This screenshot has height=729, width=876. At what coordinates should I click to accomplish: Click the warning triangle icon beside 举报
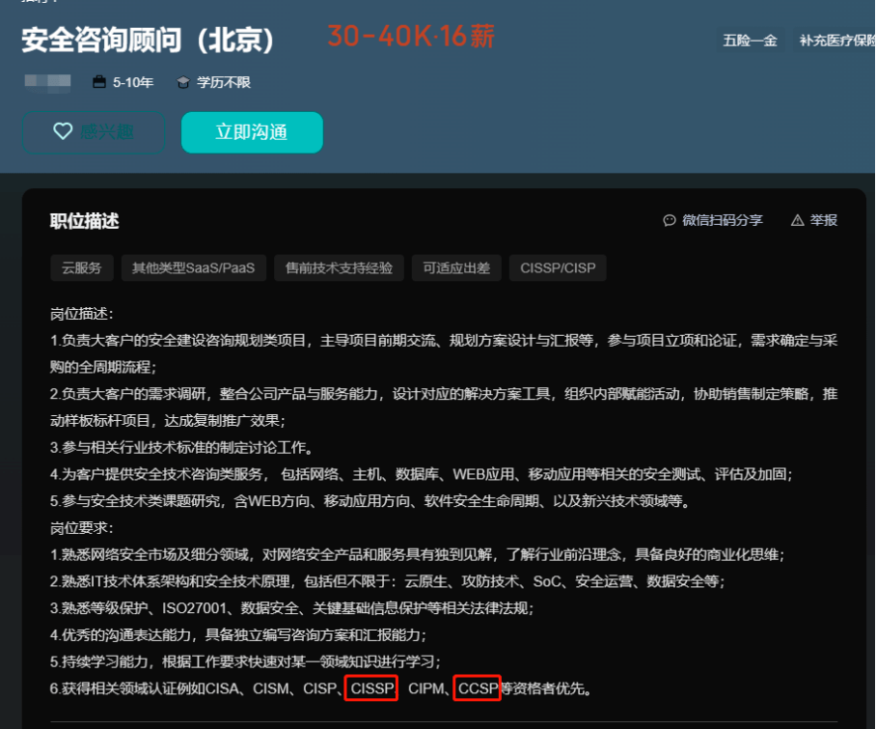[x=797, y=220]
